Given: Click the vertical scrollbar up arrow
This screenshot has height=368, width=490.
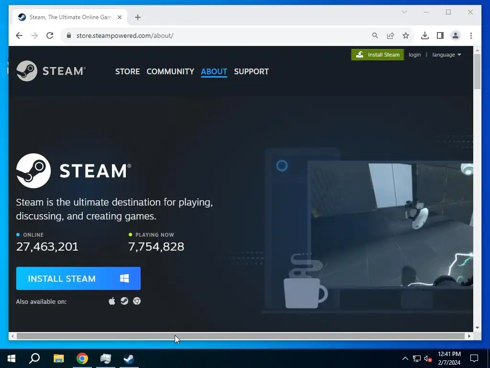Looking at the screenshot, I should (477, 50).
